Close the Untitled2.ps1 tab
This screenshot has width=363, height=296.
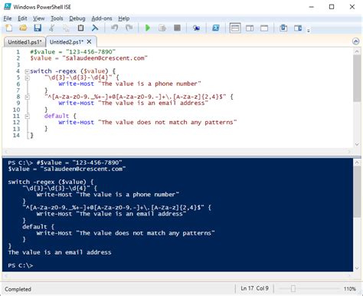(89, 41)
